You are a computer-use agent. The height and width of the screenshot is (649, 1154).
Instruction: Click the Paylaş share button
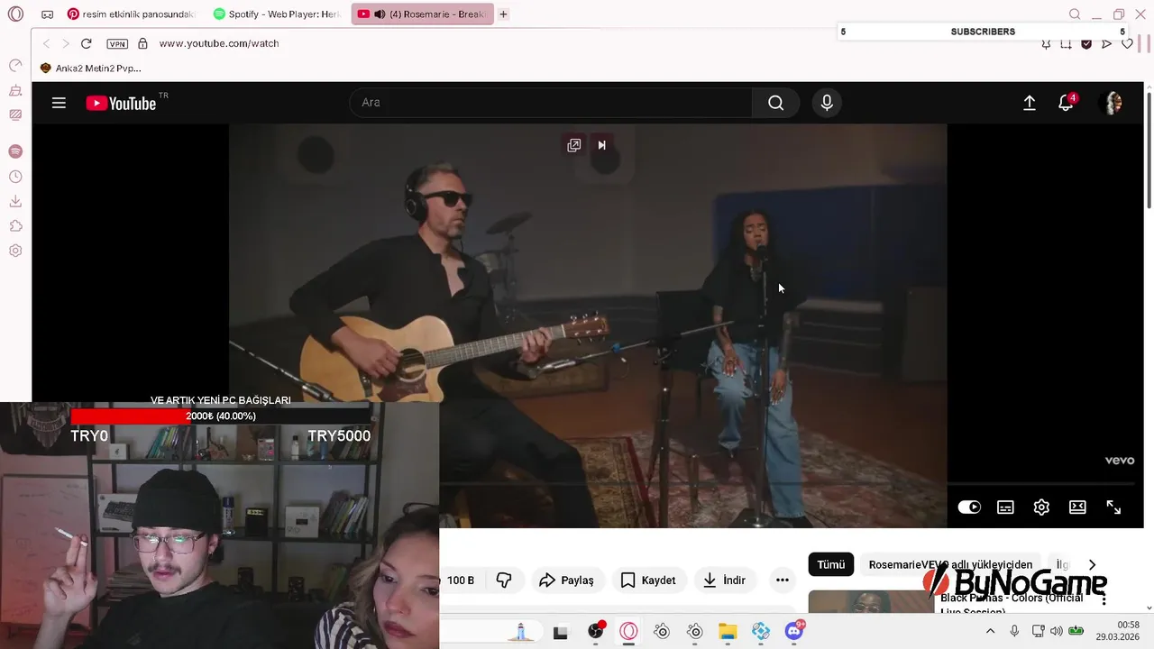click(567, 580)
